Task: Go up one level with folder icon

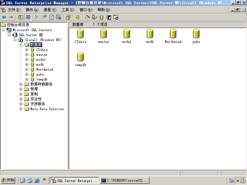Action: pyautogui.click(x=21, y=17)
